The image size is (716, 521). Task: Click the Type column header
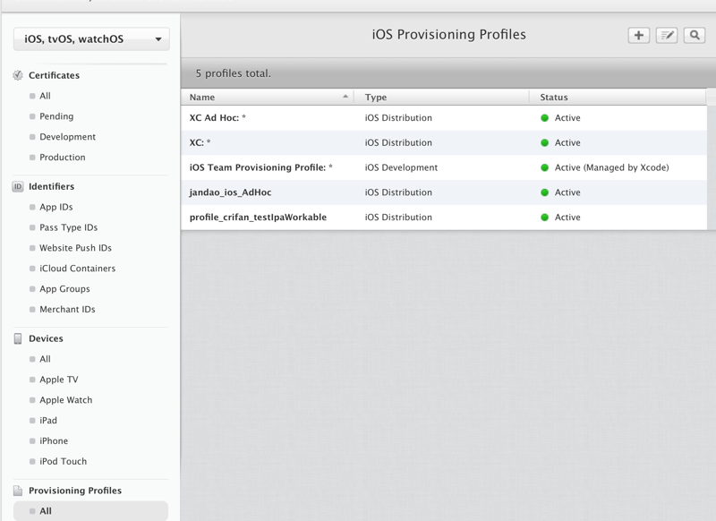click(x=376, y=97)
